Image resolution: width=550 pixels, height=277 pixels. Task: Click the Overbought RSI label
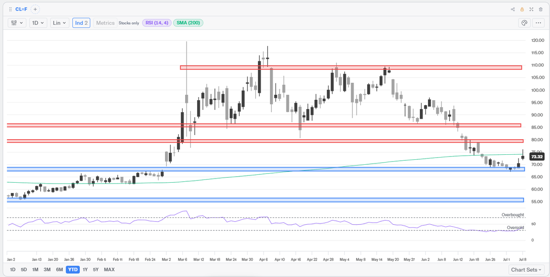coord(512,215)
